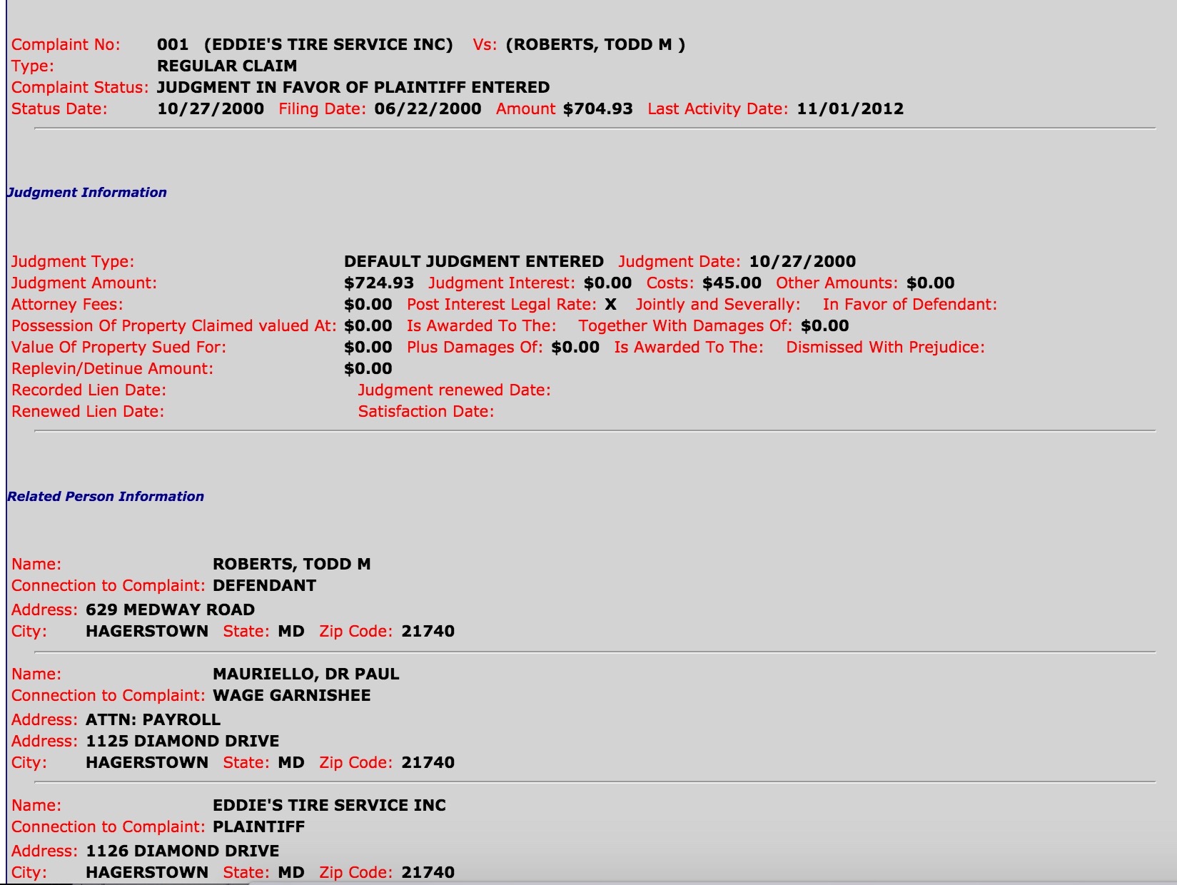This screenshot has height=885, width=1177.
Task: Click the Judgment Information section heading
Action: point(87,192)
